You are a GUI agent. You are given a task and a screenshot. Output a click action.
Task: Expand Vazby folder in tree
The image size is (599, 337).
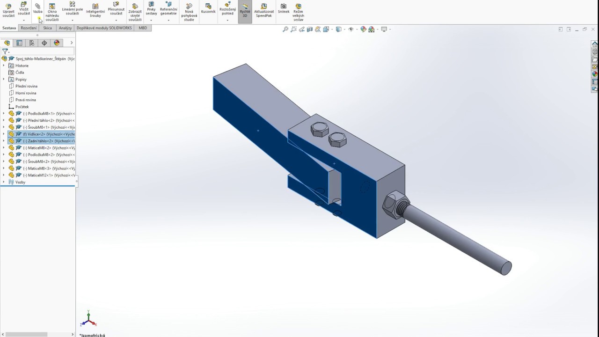tap(4, 182)
